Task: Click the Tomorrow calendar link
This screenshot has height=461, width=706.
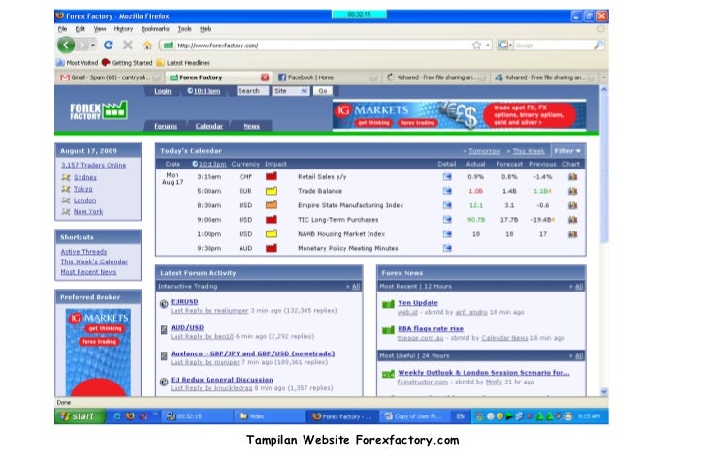Action: (484, 151)
